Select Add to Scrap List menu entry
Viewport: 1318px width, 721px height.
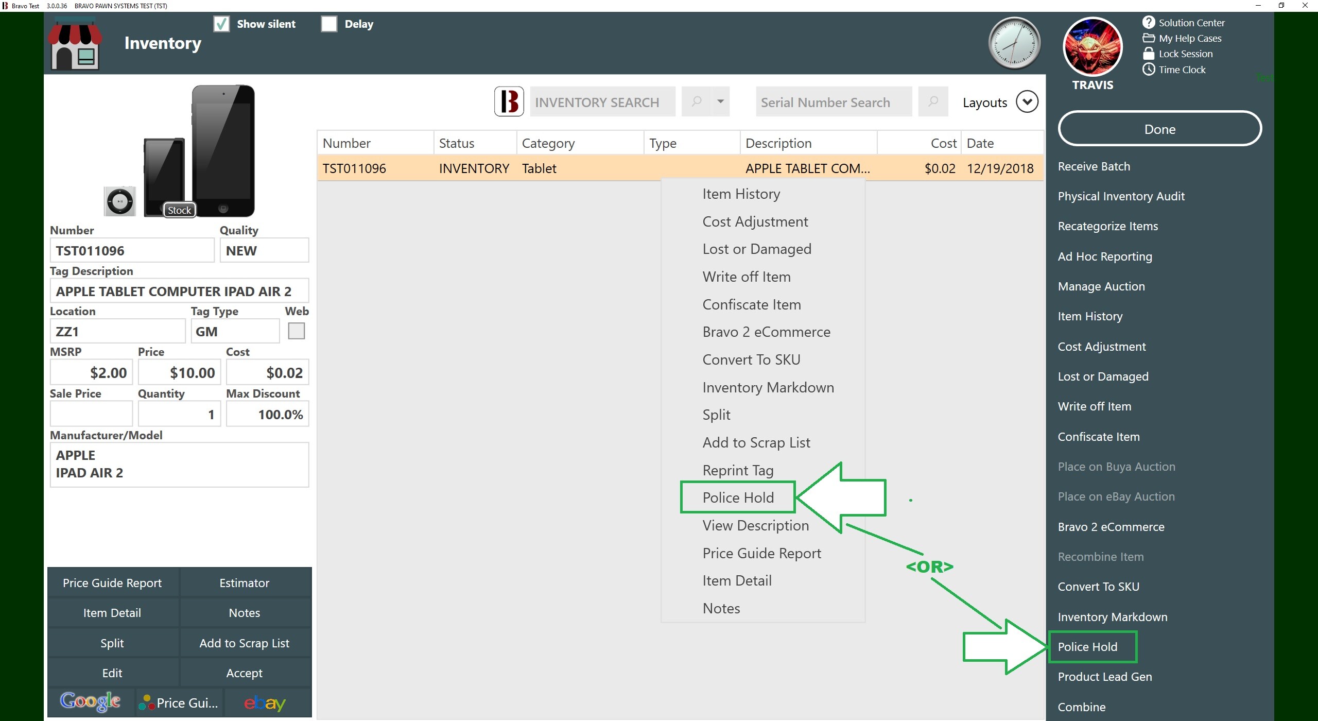[756, 442]
